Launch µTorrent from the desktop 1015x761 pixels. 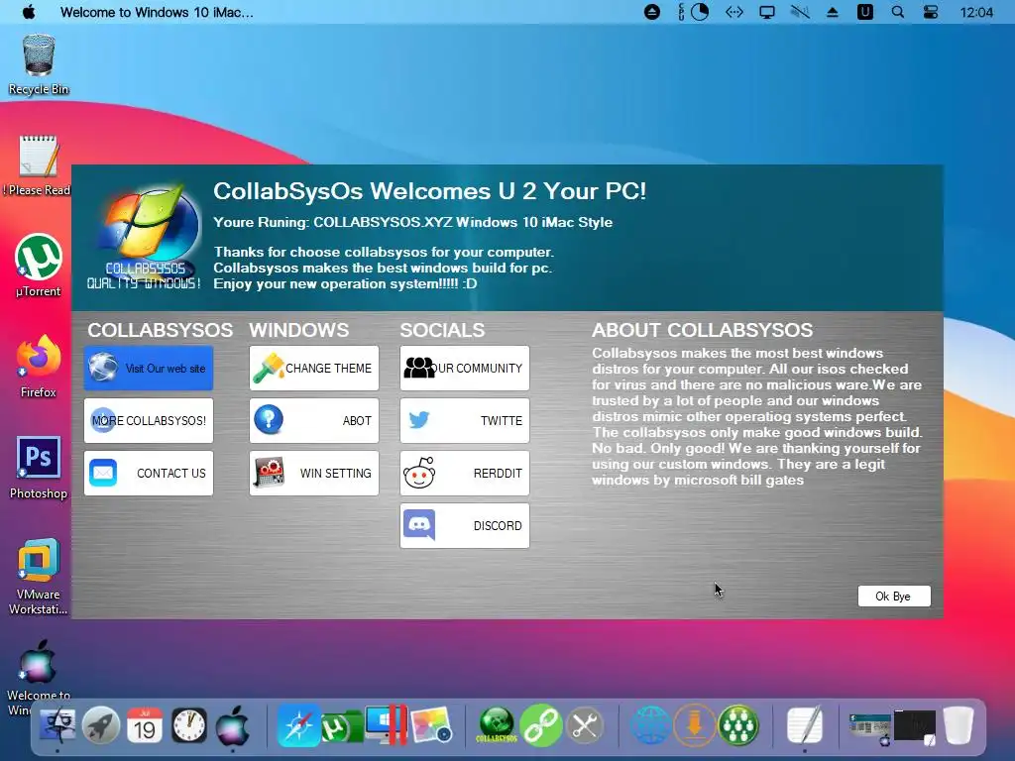(x=39, y=266)
